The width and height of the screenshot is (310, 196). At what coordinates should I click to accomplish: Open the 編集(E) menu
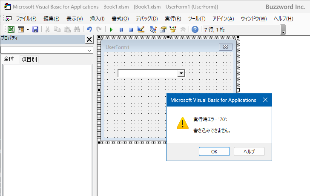(x=52, y=19)
